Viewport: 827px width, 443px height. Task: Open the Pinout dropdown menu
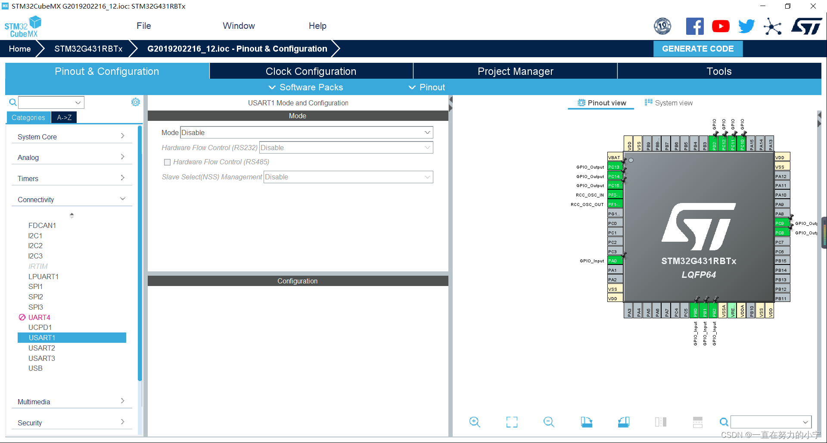pos(427,87)
